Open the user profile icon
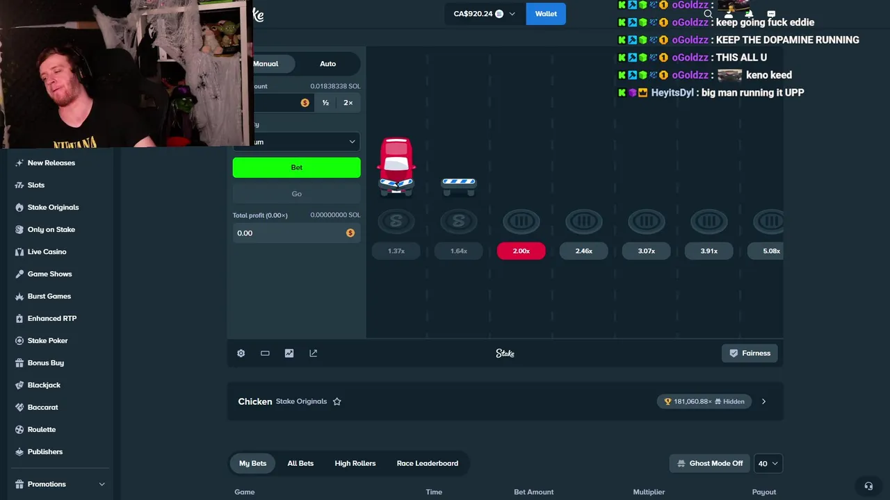 (729, 14)
